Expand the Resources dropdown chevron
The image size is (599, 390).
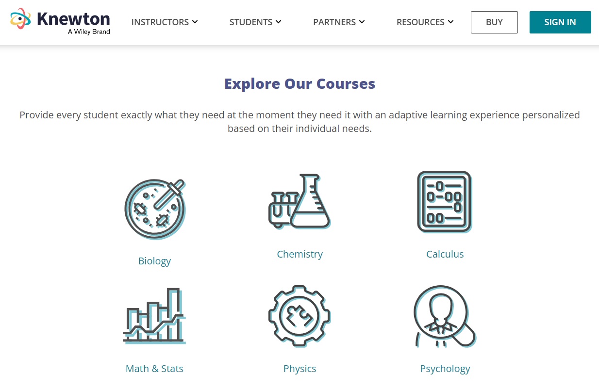[x=451, y=22]
